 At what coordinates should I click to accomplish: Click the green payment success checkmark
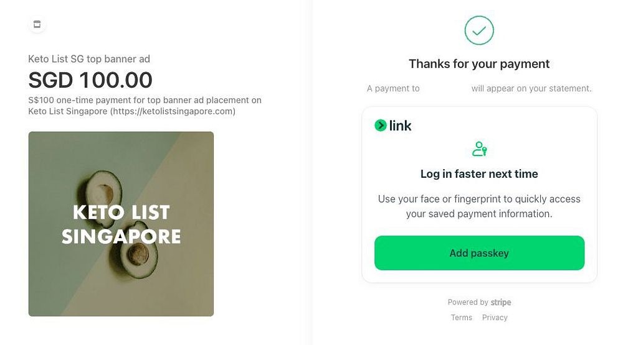479,30
